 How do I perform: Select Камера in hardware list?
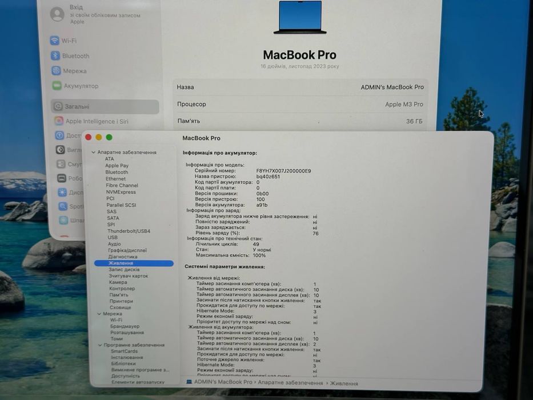tap(118, 282)
